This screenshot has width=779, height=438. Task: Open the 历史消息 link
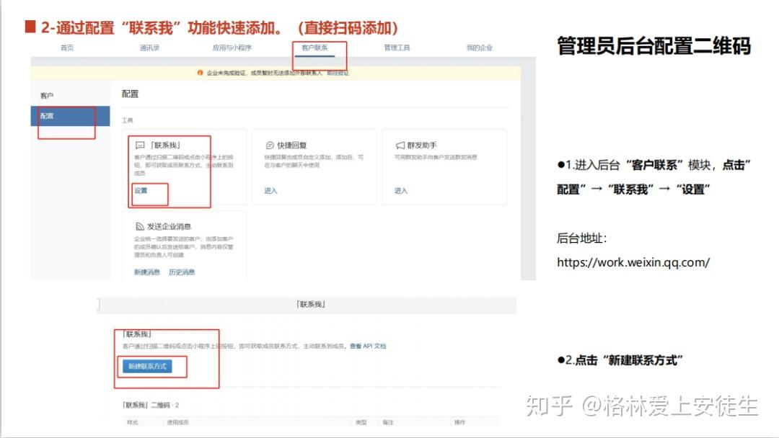(182, 272)
